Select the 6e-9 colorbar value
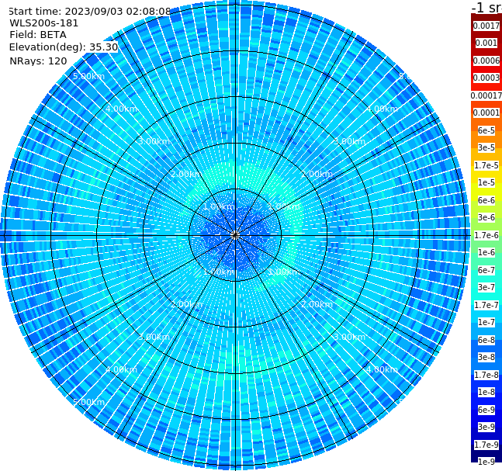 pyautogui.click(x=486, y=410)
